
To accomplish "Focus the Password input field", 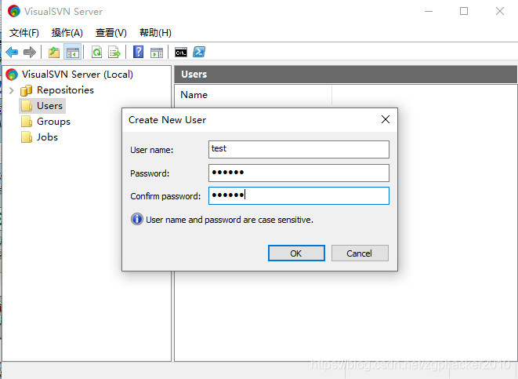I will [x=299, y=173].
